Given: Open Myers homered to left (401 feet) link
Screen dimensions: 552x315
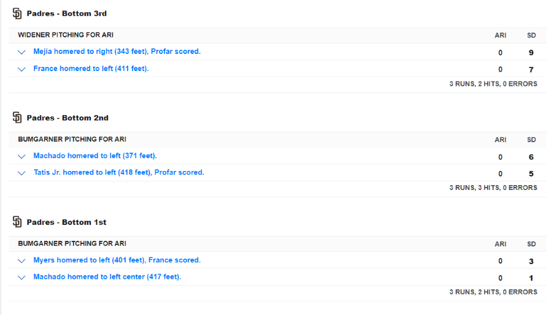Looking at the screenshot, I should click(x=117, y=260).
